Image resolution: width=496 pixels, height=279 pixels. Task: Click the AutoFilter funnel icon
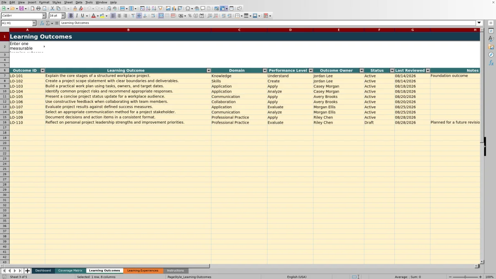tap(160, 8)
